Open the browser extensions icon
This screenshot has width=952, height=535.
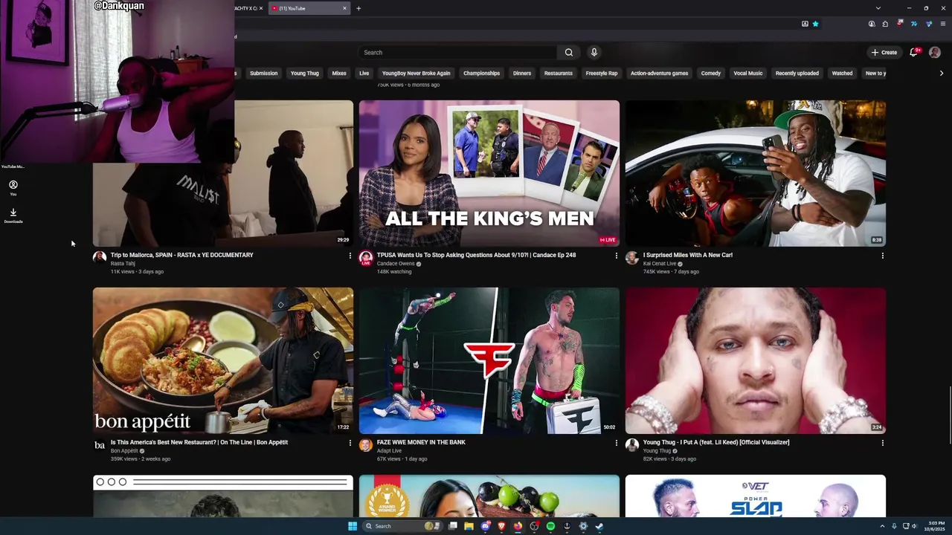click(x=885, y=24)
